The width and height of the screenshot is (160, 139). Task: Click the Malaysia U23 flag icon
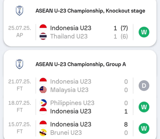click(x=43, y=90)
